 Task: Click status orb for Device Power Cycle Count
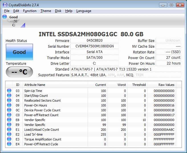point(9,110)
